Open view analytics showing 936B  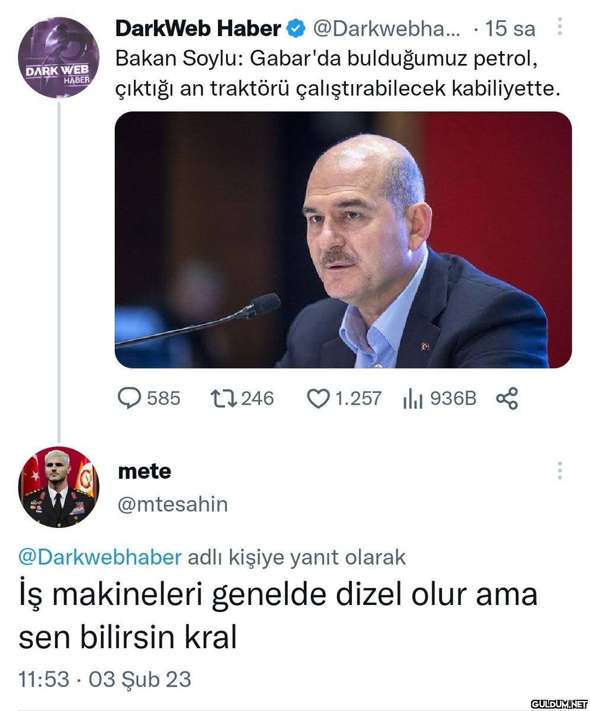(412, 399)
